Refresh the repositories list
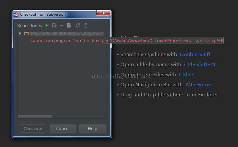This screenshot has height=147, width=238. 78,25
